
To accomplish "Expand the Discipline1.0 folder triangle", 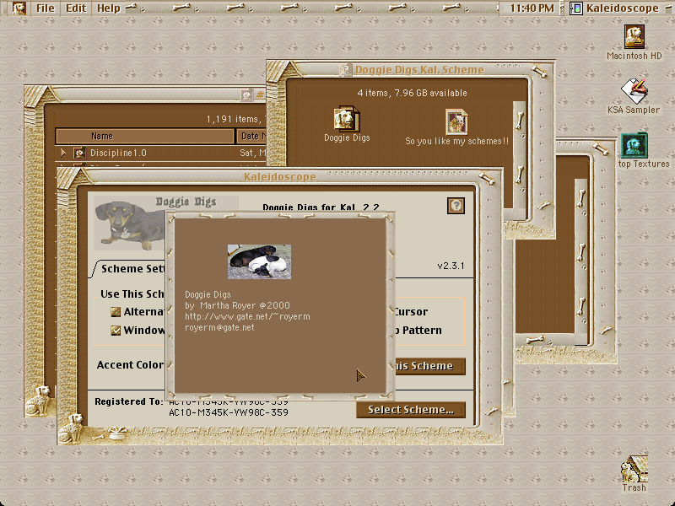I will click(x=62, y=153).
